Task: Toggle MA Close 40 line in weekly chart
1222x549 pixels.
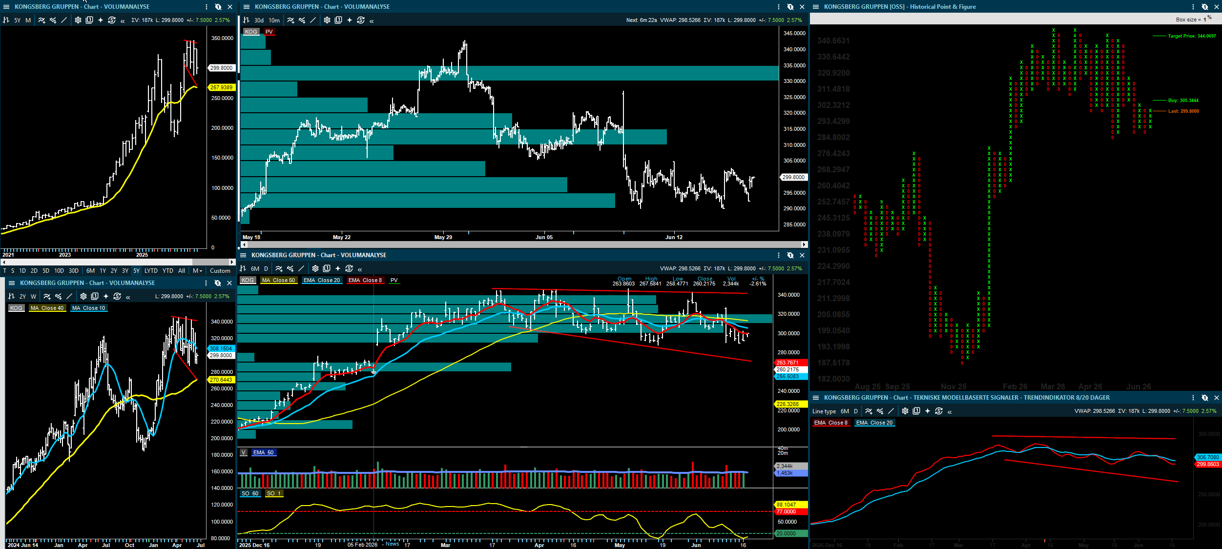Action: 47,308
